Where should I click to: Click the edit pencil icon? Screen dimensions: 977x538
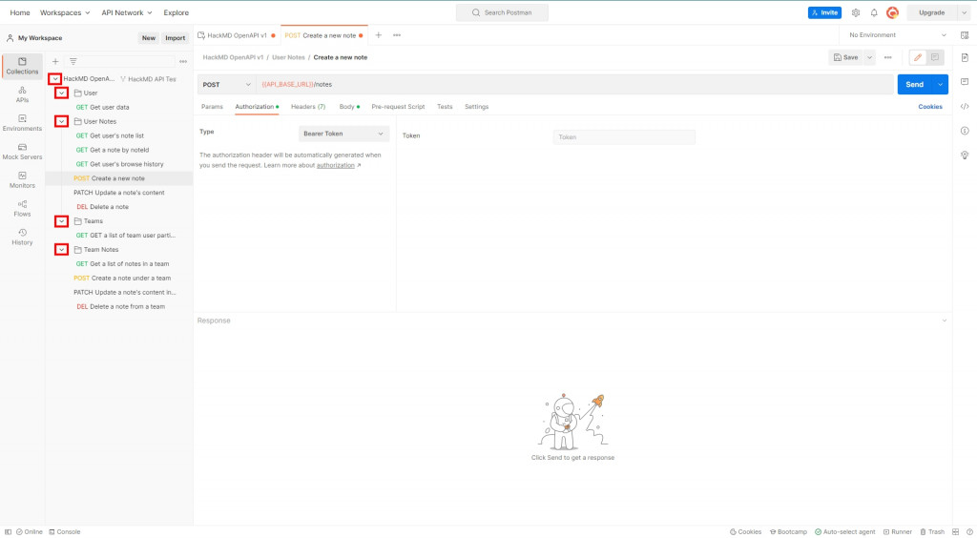(x=918, y=57)
